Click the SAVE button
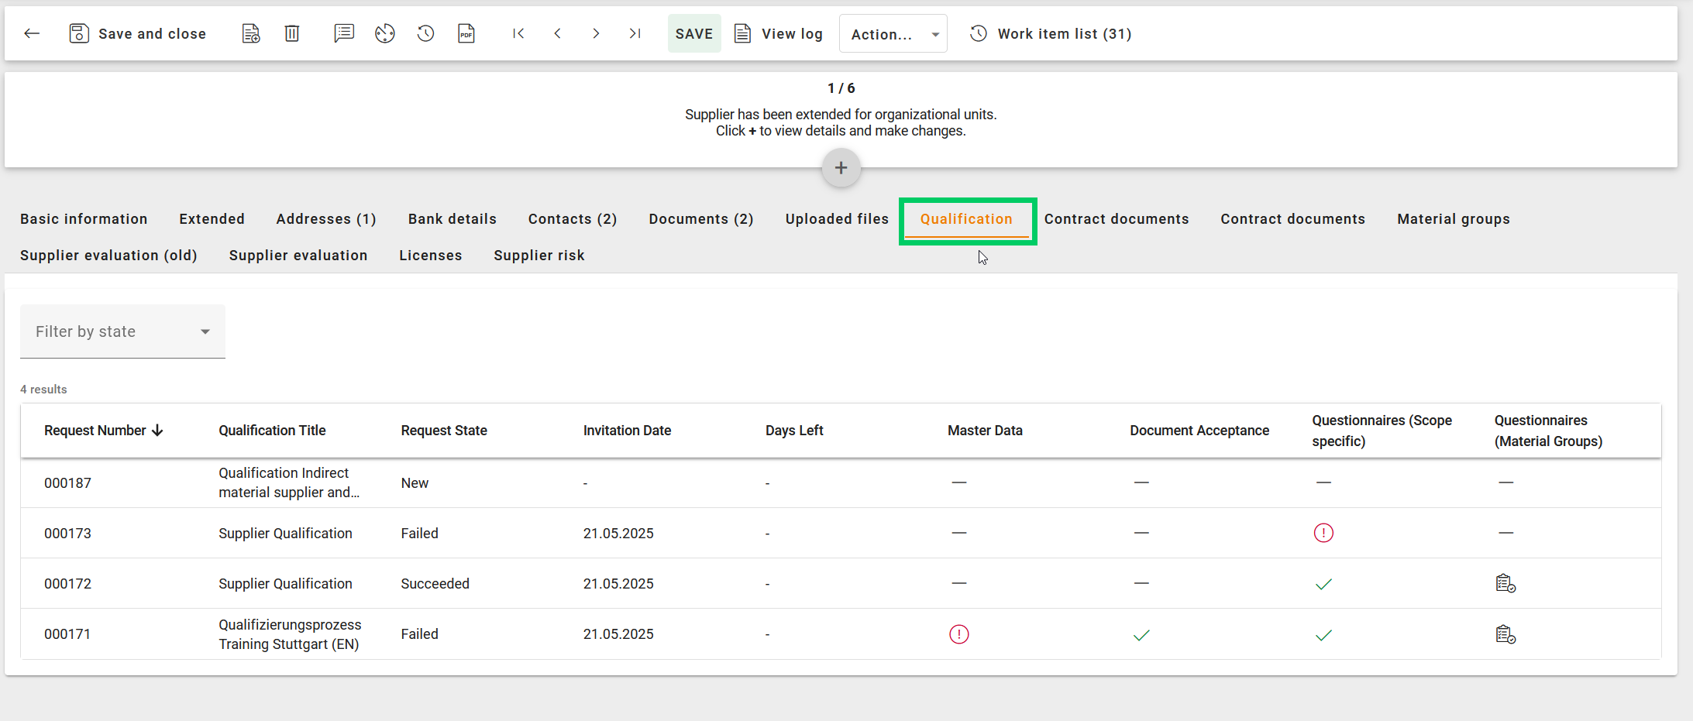 click(693, 34)
